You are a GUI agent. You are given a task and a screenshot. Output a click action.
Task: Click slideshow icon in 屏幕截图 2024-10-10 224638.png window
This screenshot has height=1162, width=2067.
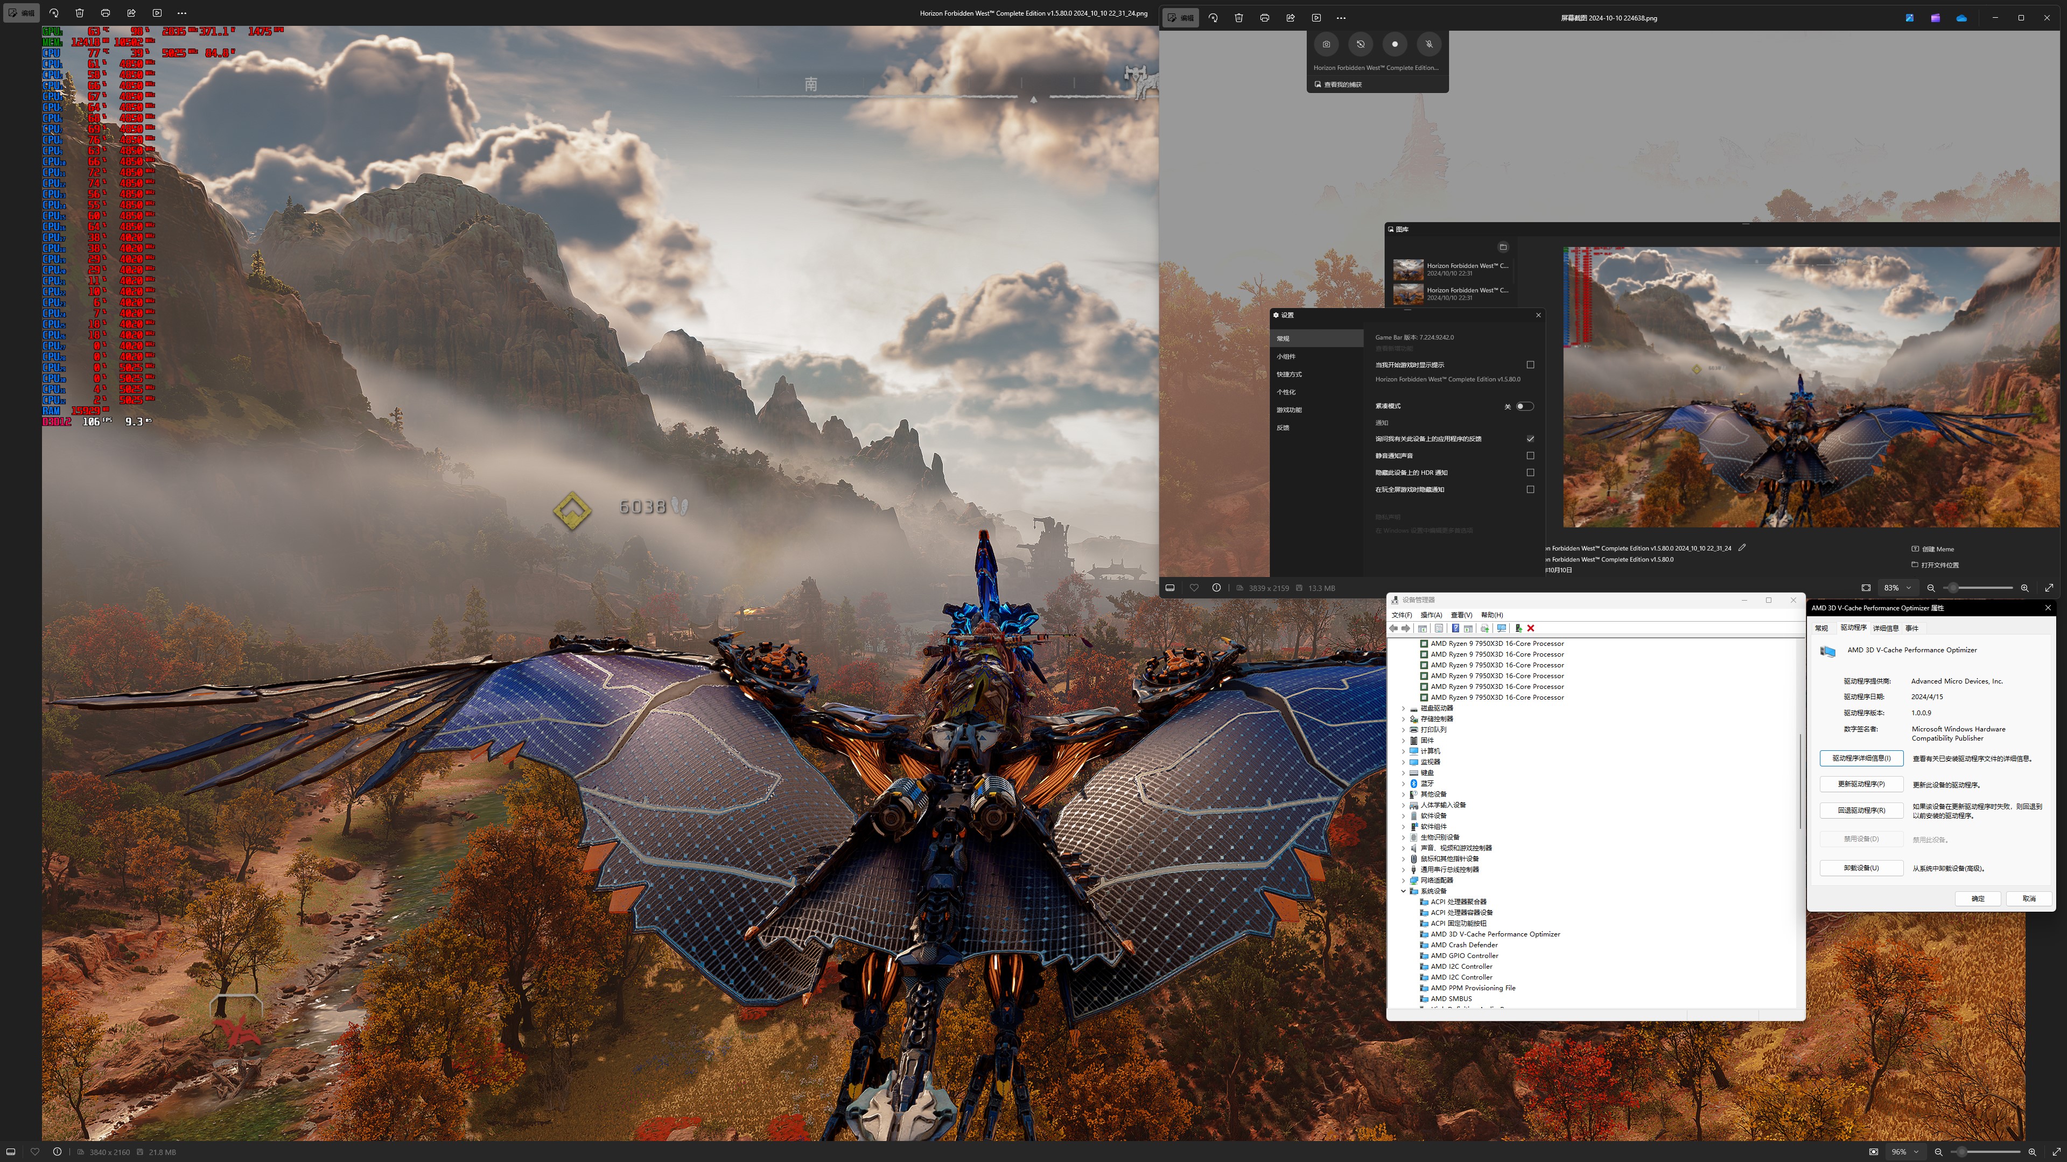pos(1317,18)
